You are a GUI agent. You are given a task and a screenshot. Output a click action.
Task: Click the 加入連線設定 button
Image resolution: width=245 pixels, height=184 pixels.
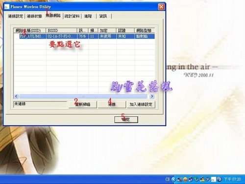point(141,104)
